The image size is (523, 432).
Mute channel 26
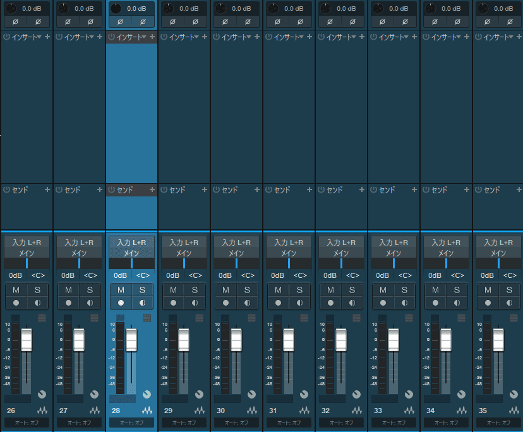(x=16, y=290)
